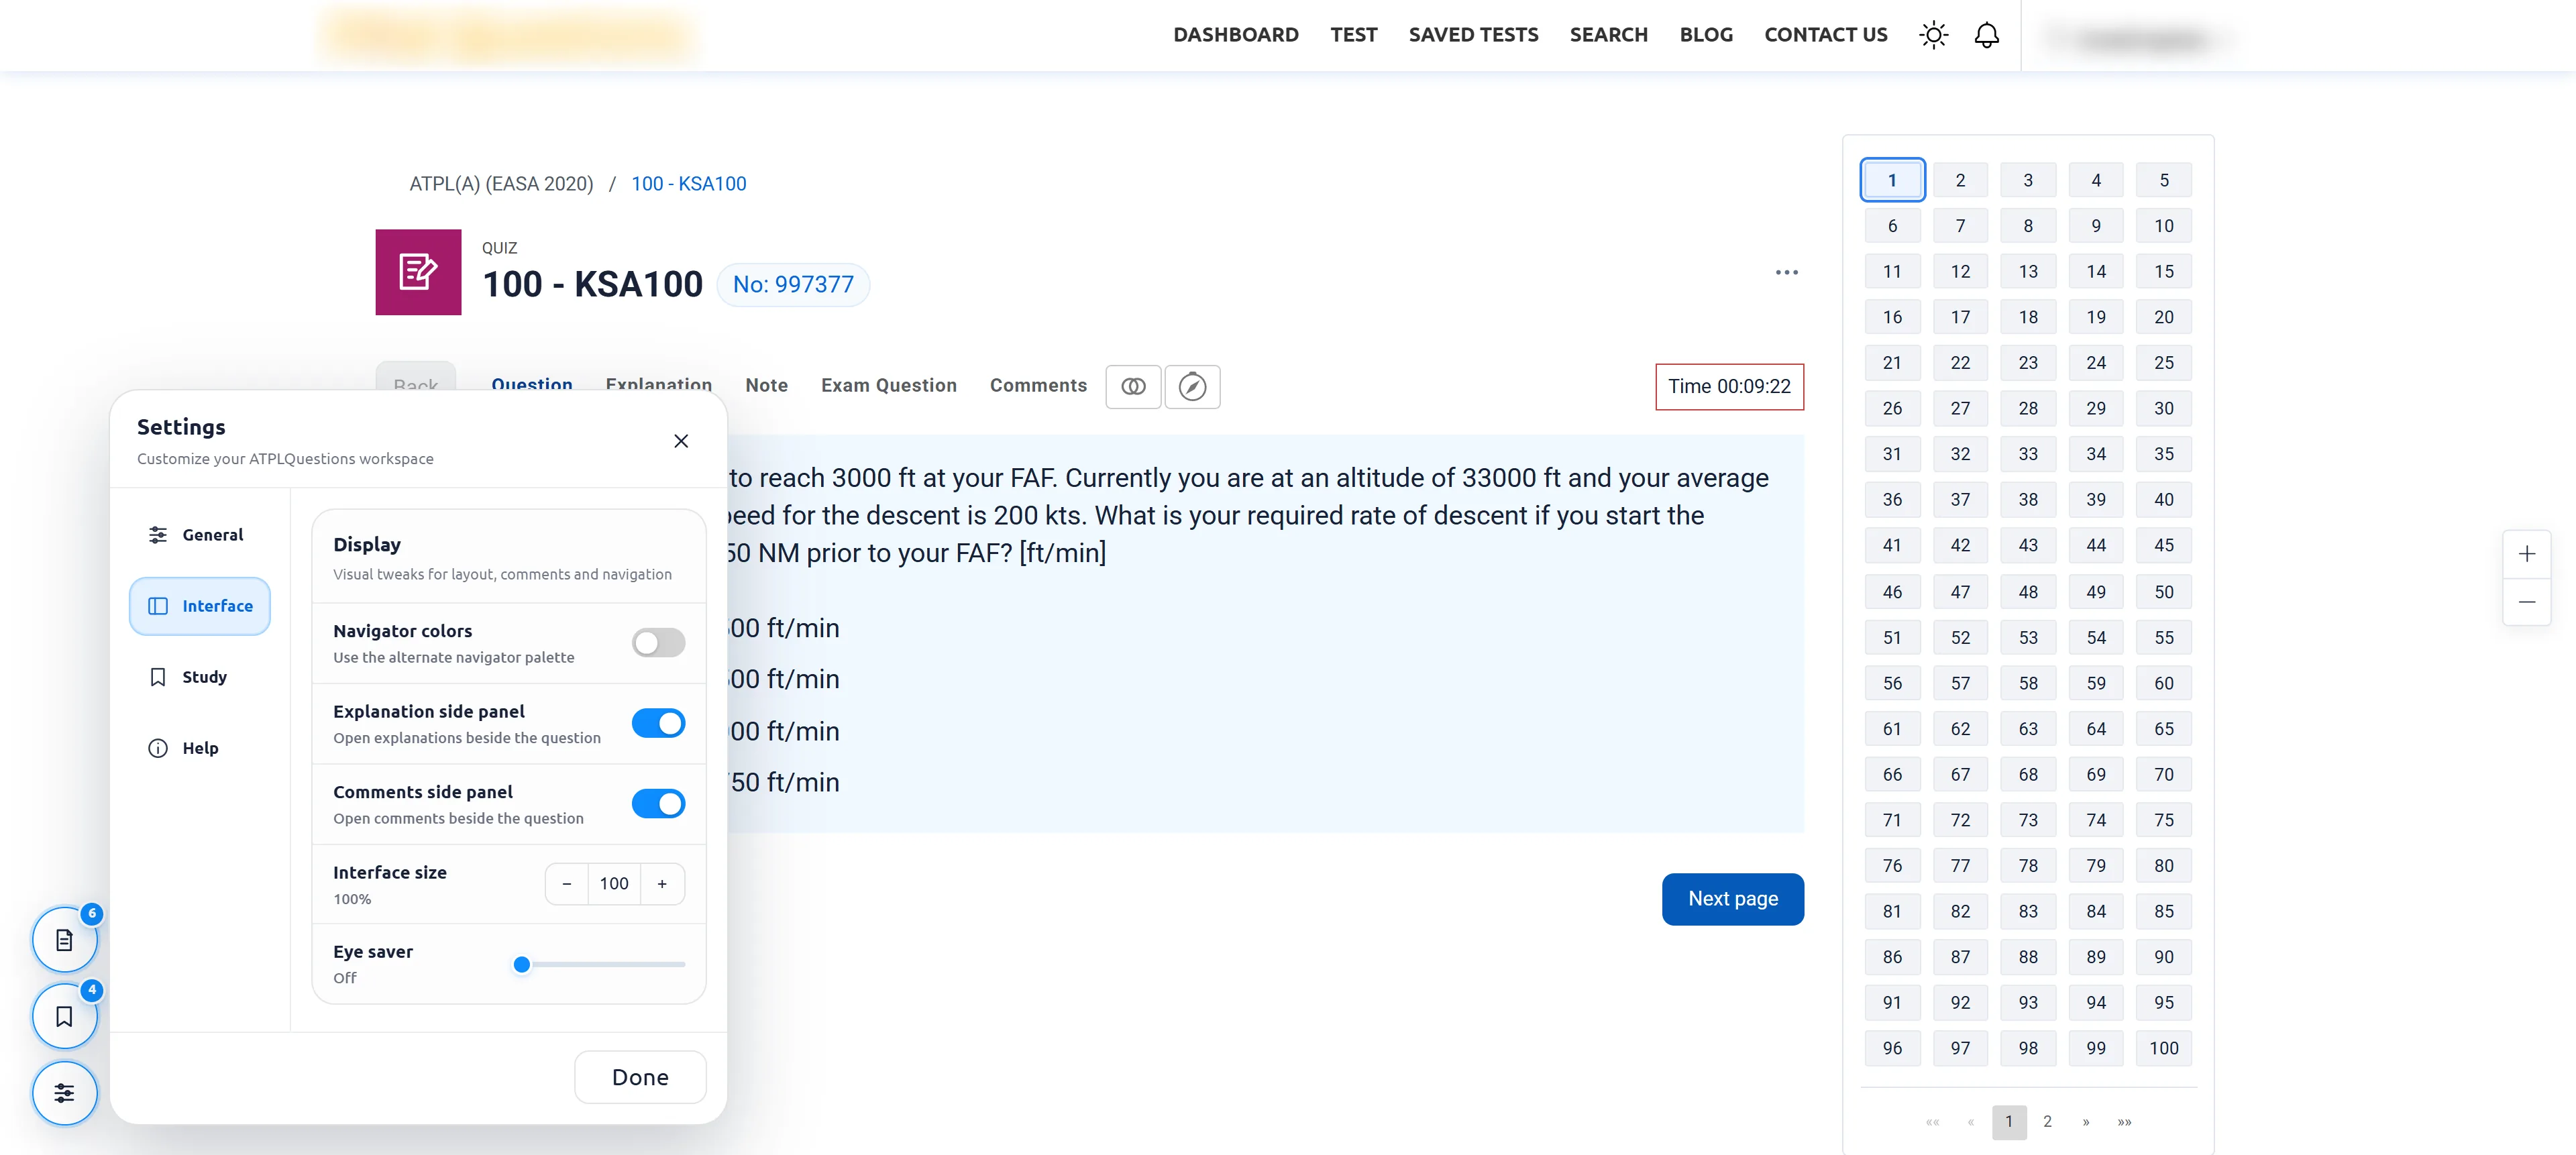Click the compass icon button
The width and height of the screenshot is (2576, 1155).
[x=1192, y=386]
